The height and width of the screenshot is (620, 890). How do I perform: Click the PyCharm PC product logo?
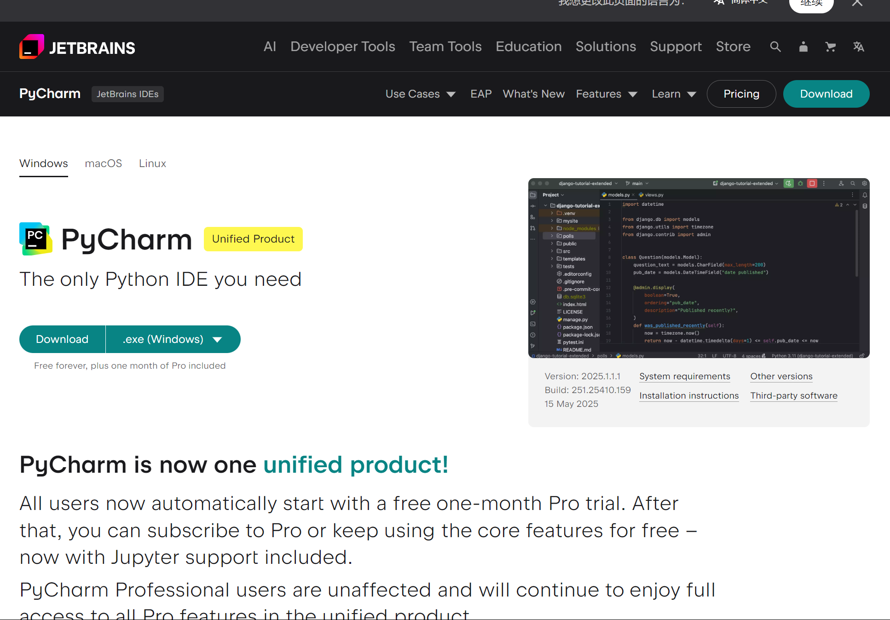click(35, 239)
